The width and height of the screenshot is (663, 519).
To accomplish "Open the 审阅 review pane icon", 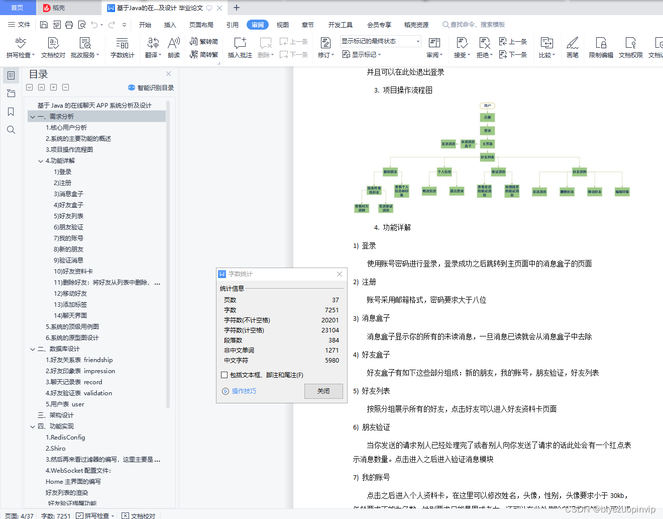I will coord(434,48).
